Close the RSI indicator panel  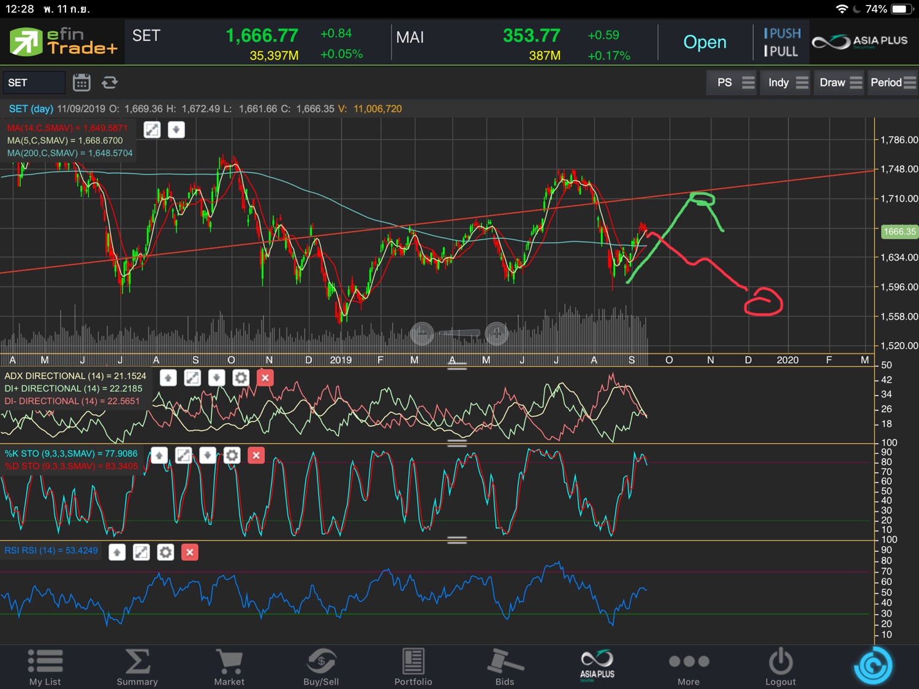click(x=190, y=552)
